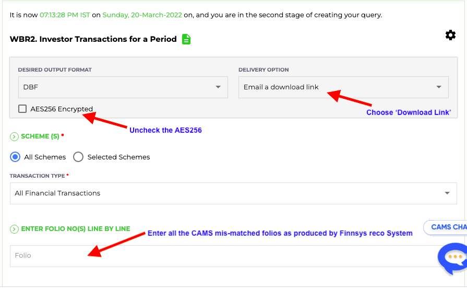Expand the Delivery Option dropdown
Image resolution: width=467 pixels, height=288 pixels.
coord(343,87)
